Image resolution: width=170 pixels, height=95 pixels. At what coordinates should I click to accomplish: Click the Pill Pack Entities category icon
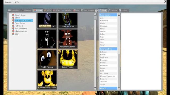[13, 31]
